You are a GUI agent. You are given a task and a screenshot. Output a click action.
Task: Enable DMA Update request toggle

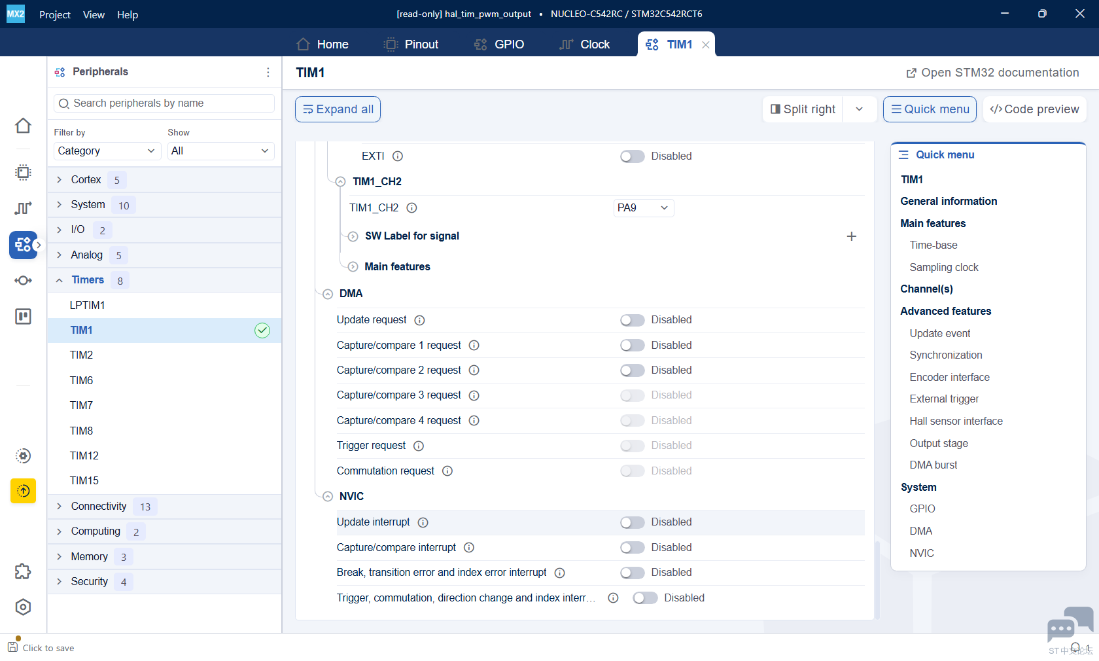(633, 320)
